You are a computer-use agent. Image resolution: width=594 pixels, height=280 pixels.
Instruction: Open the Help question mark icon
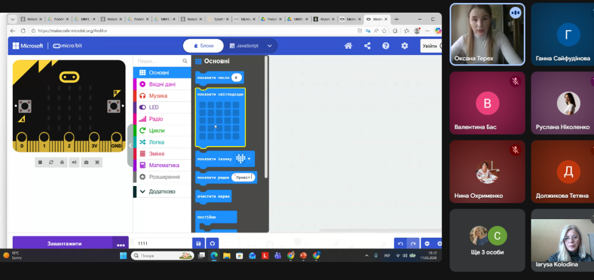[386, 46]
